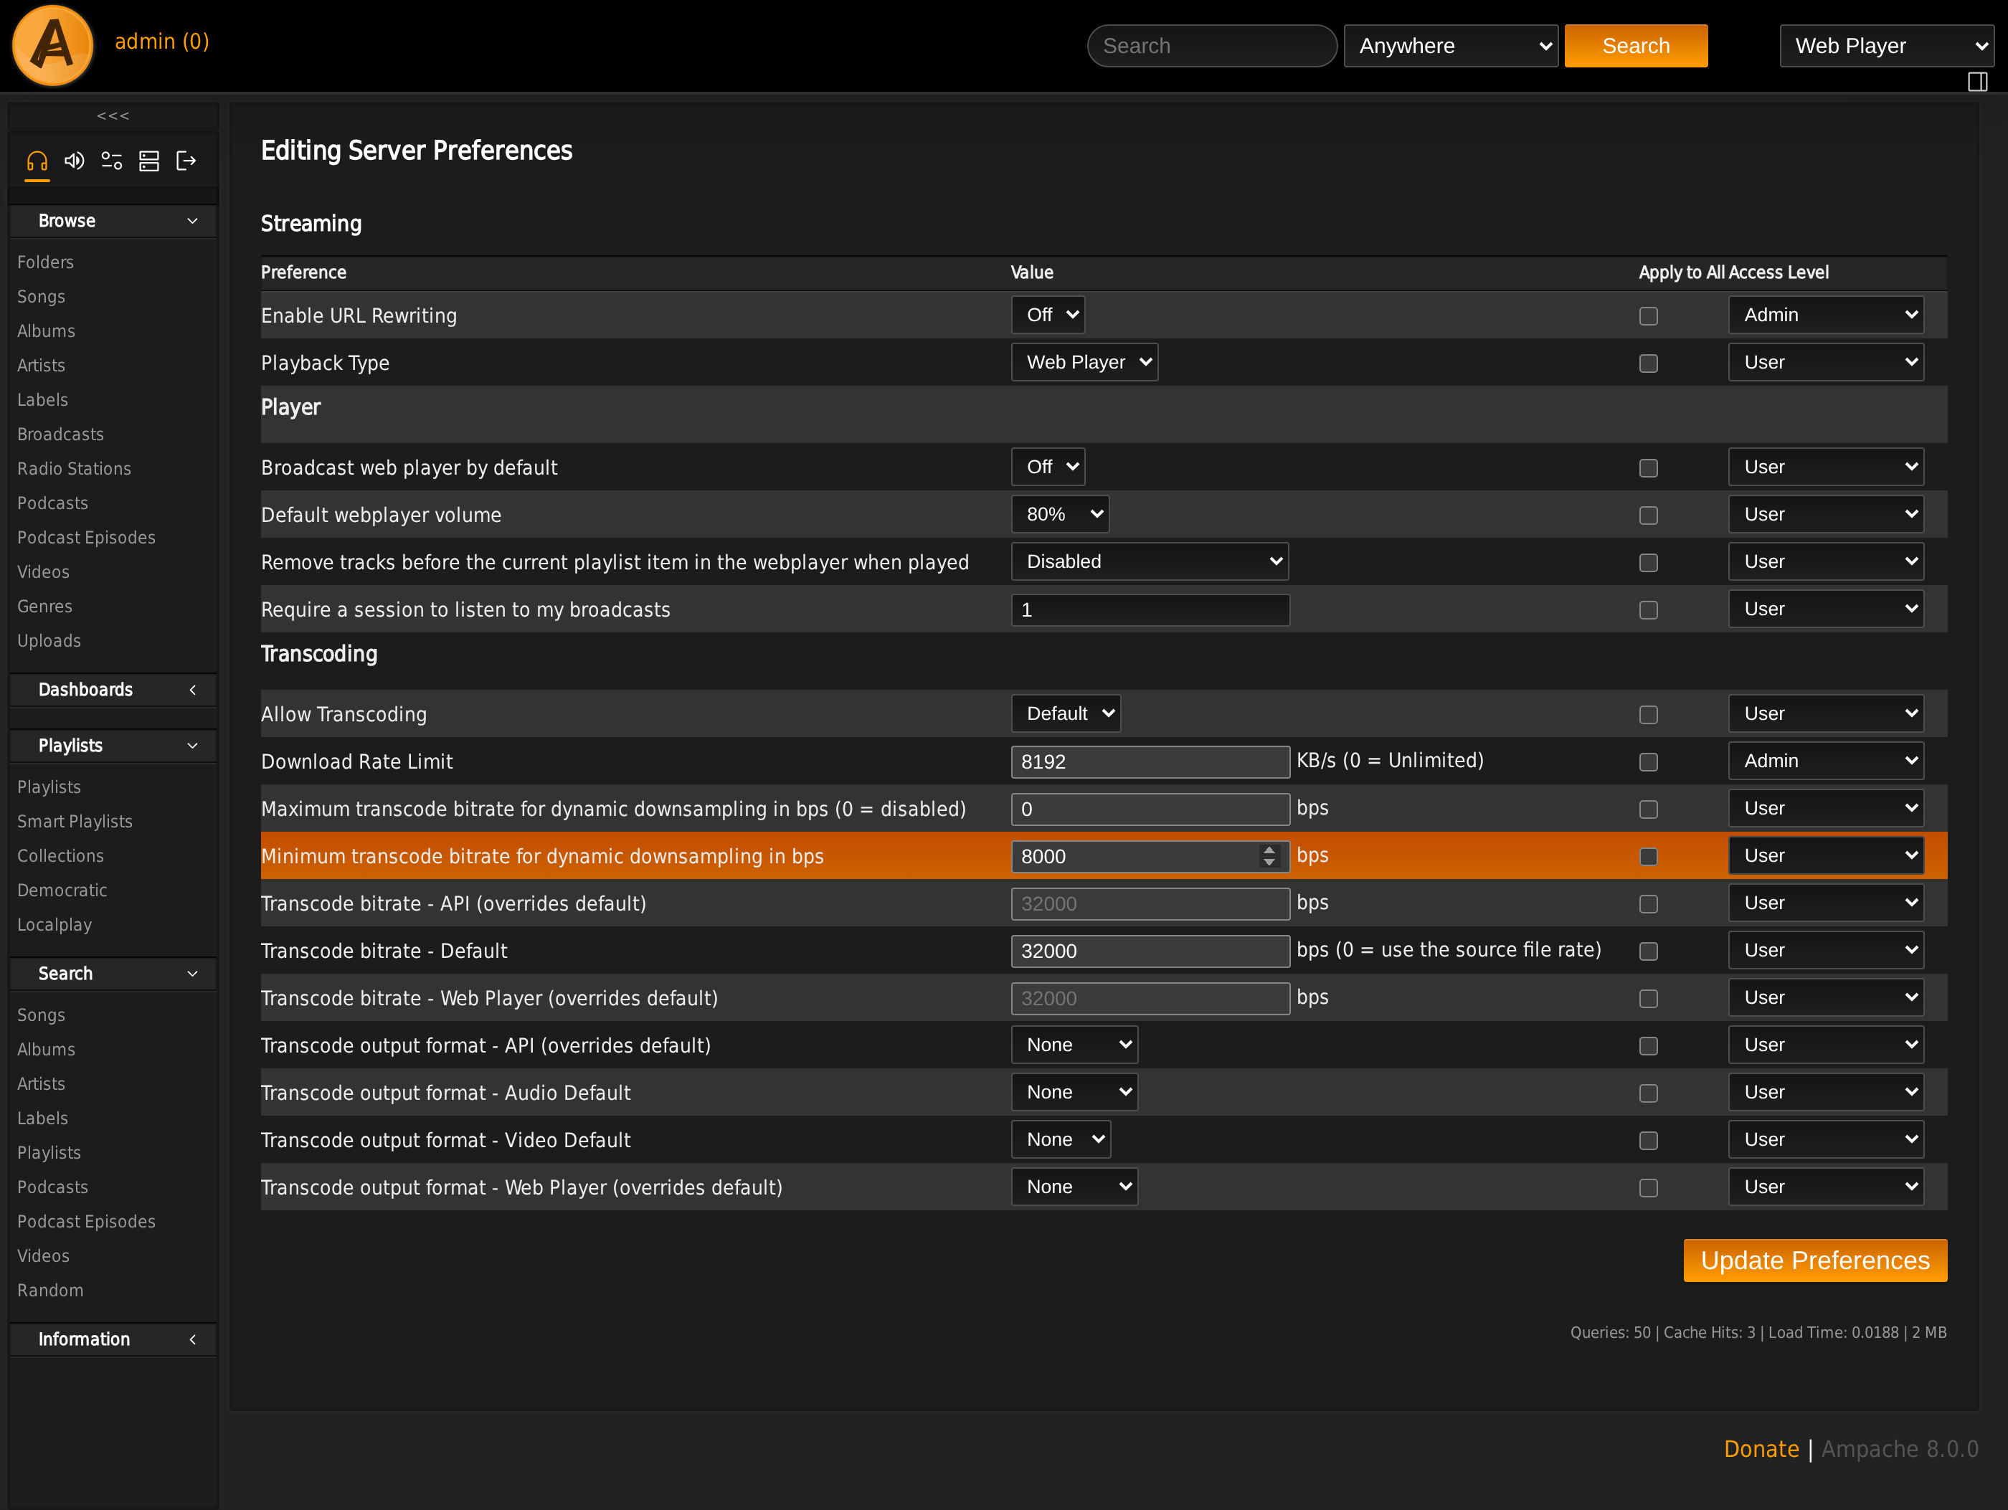Open the headphones Home sidebar tab
This screenshot has width=2008, height=1510.
click(37, 161)
